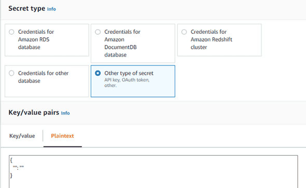This screenshot has width=306, height=188.
Task: Click the Credentials for other database card
Action: pos(47,81)
